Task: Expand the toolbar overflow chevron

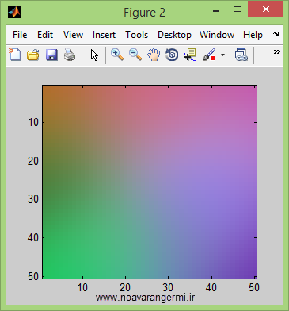Action: coord(276,51)
